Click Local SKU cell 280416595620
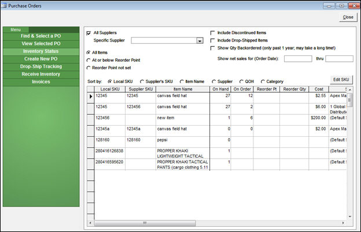 (x=110, y=164)
